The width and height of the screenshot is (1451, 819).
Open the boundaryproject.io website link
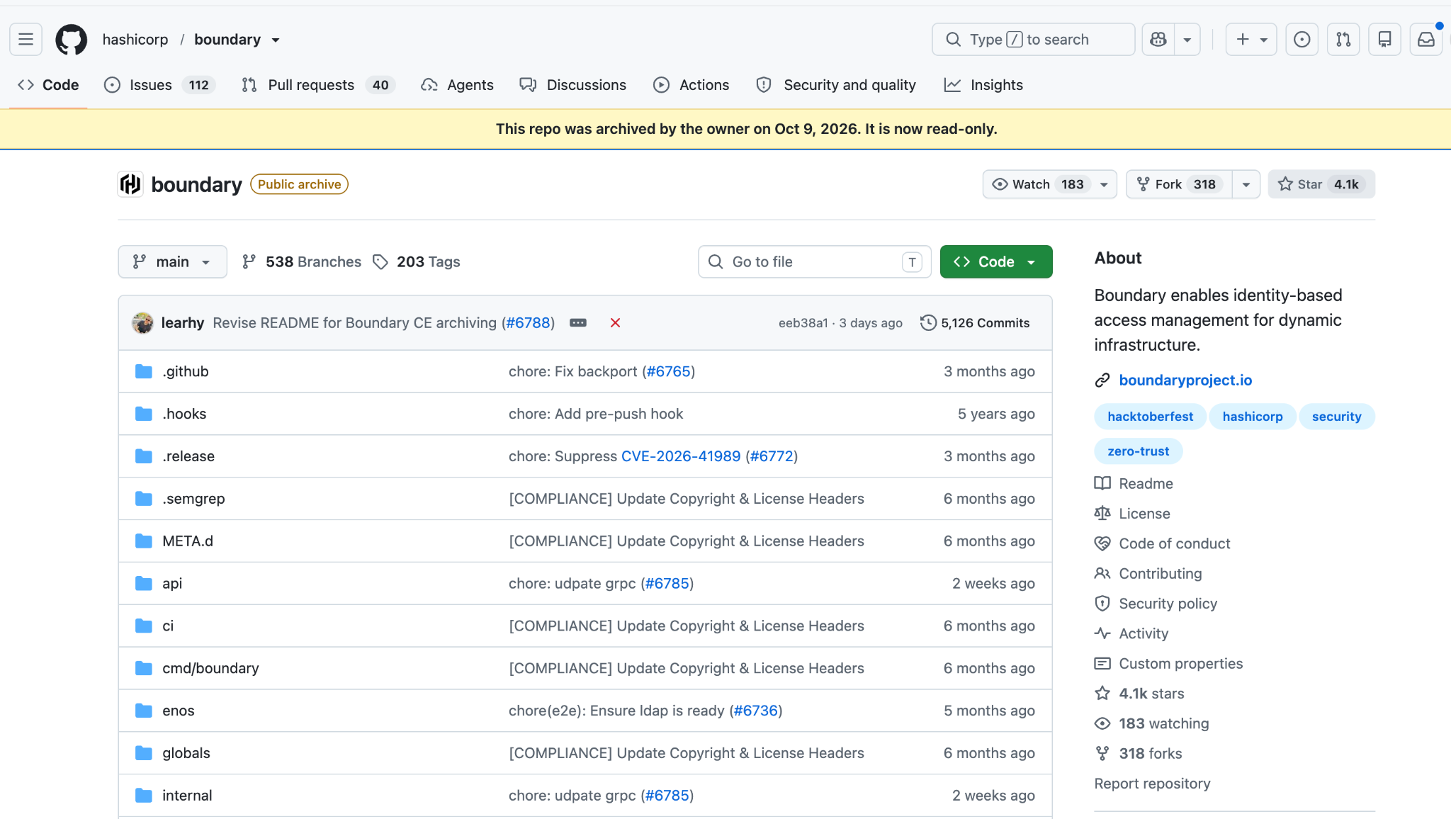[x=1185, y=380]
